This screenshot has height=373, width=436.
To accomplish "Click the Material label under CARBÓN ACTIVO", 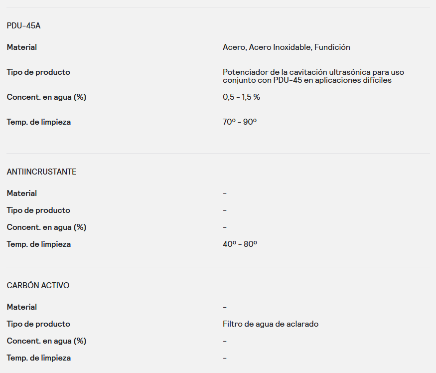I will pyautogui.click(x=22, y=307).
